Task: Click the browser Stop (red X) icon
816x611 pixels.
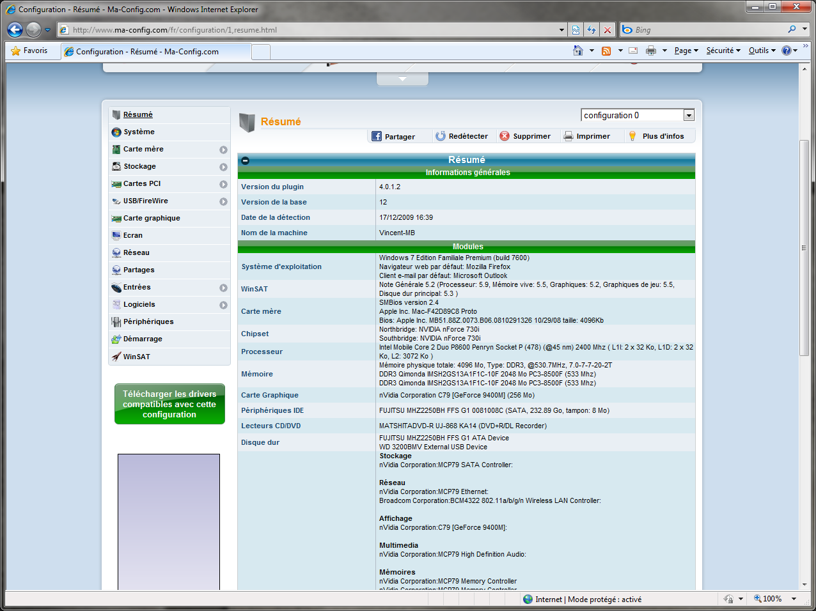Action: (x=608, y=29)
